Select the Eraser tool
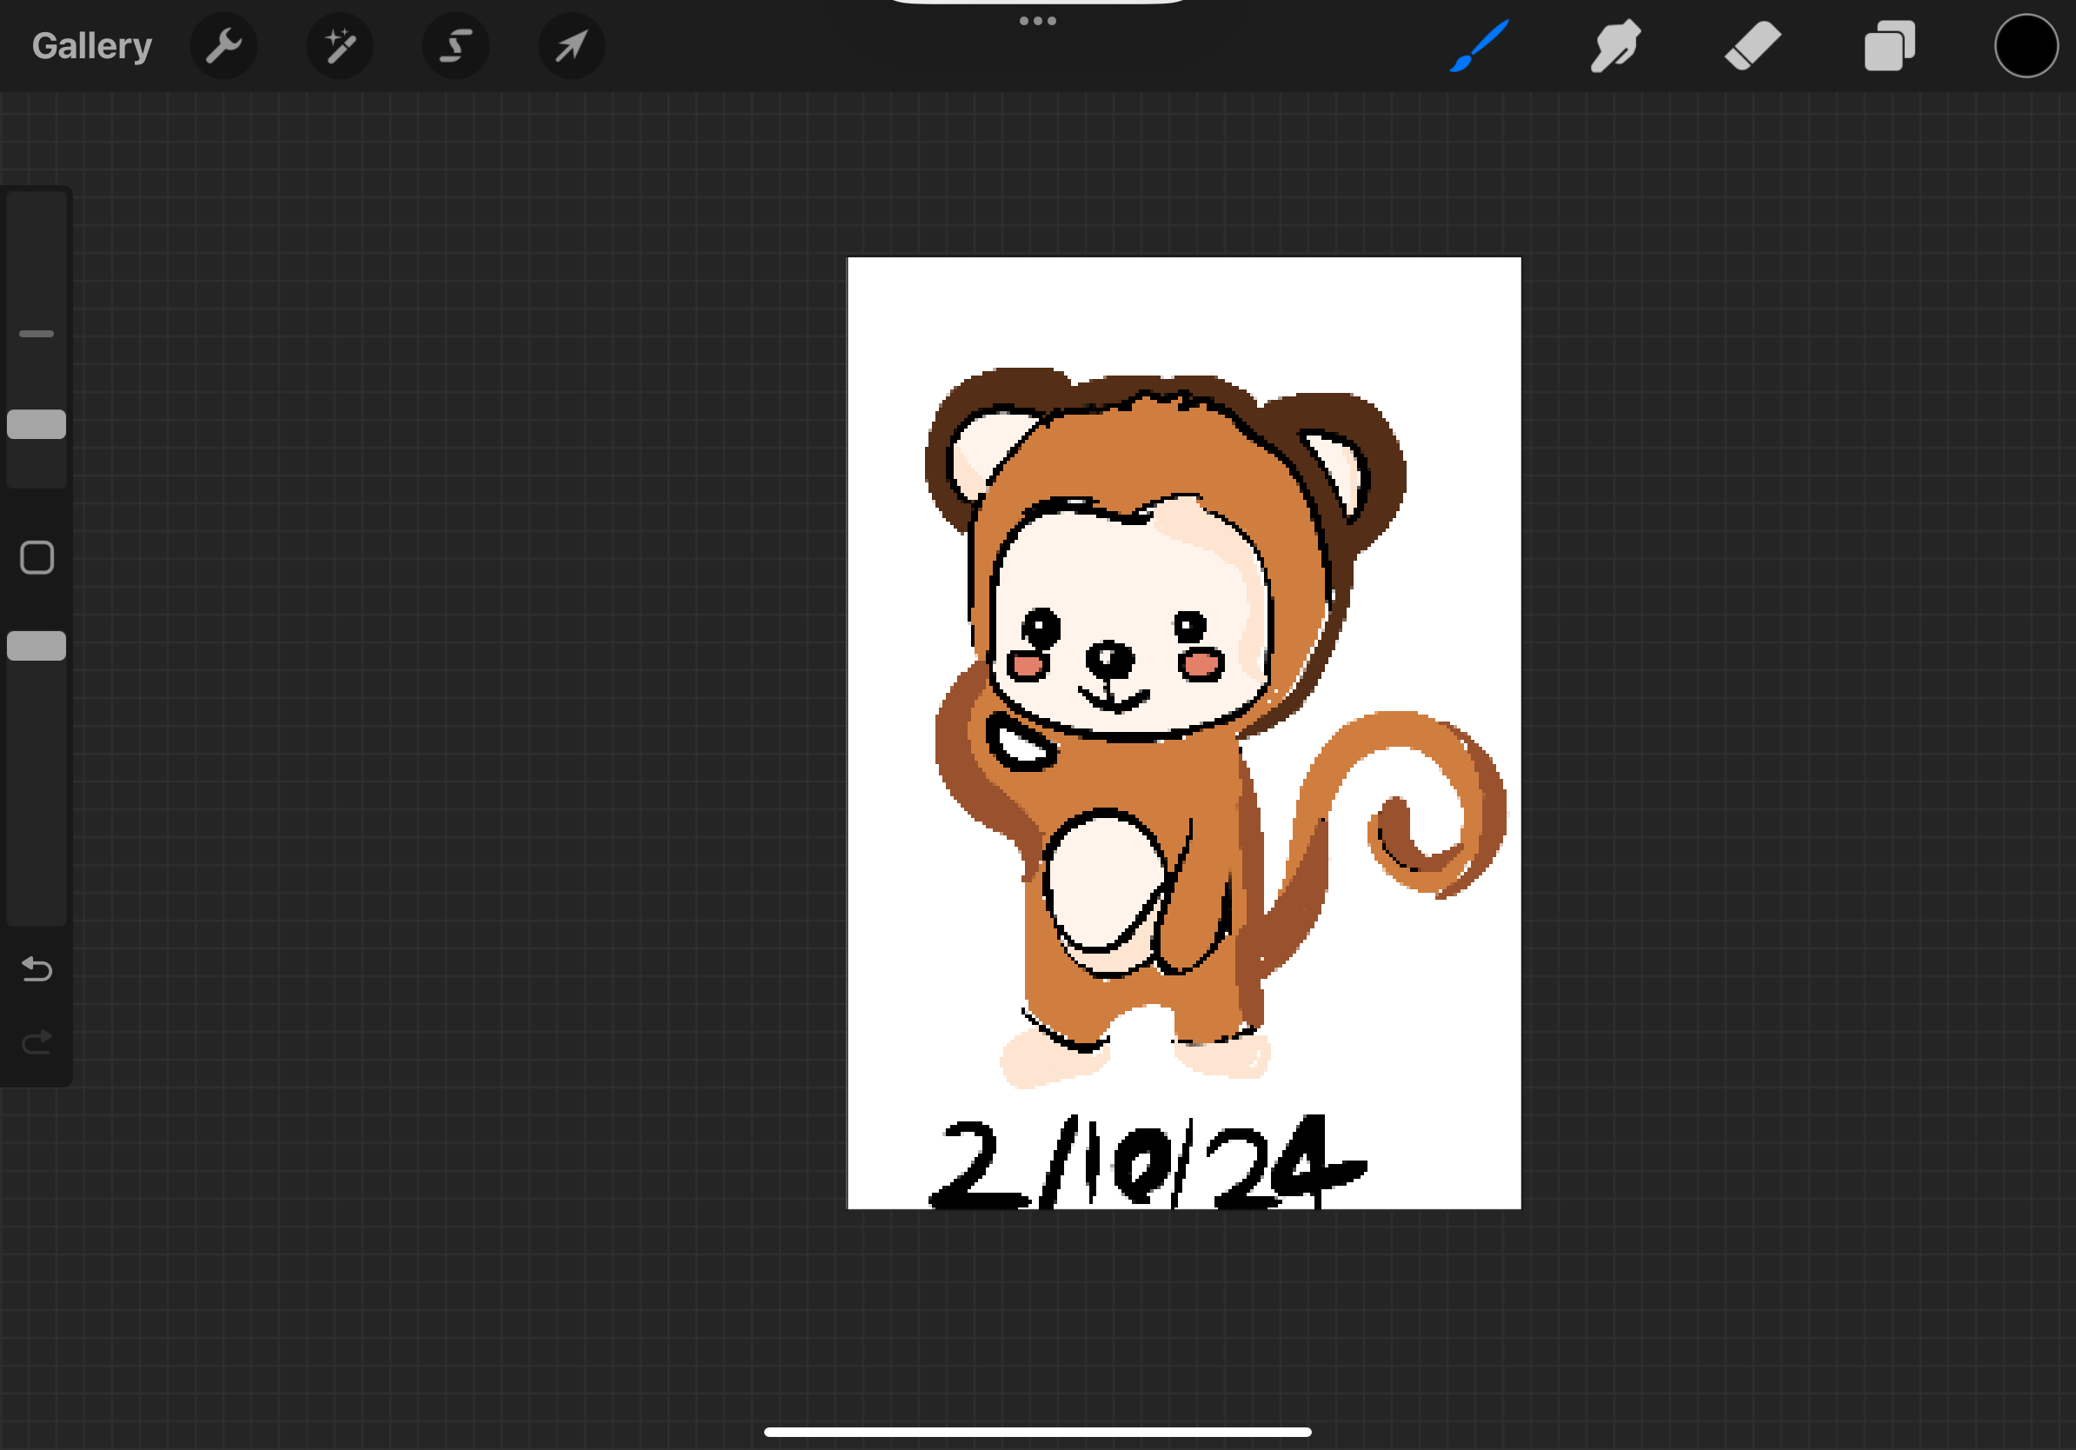 click(x=1752, y=45)
